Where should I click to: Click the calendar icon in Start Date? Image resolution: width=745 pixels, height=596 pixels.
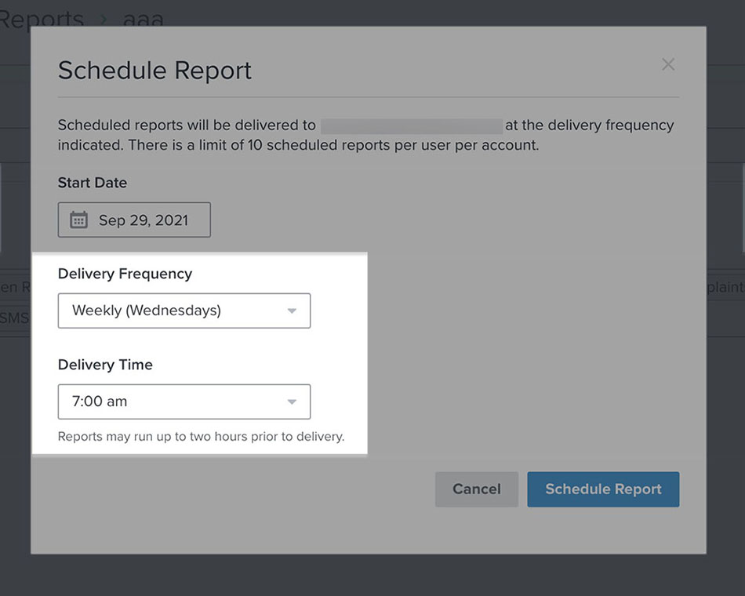(x=78, y=220)
